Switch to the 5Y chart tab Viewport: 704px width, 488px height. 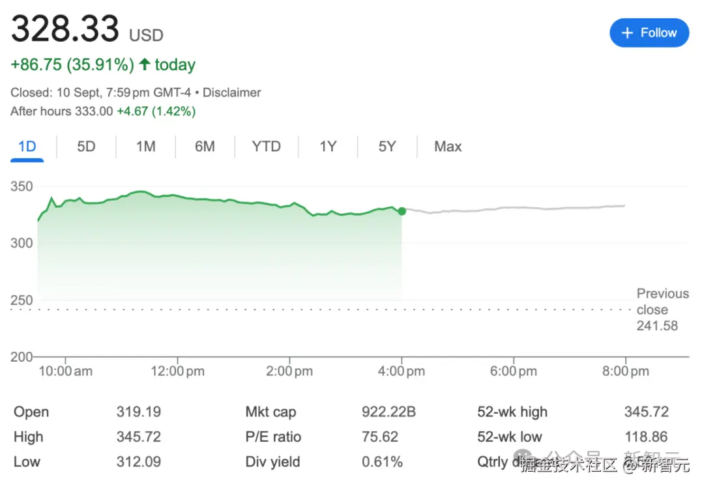tap(387, 147)
